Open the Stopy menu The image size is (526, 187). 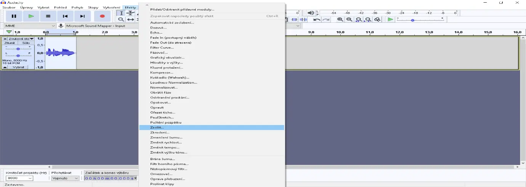click(93, 8)
